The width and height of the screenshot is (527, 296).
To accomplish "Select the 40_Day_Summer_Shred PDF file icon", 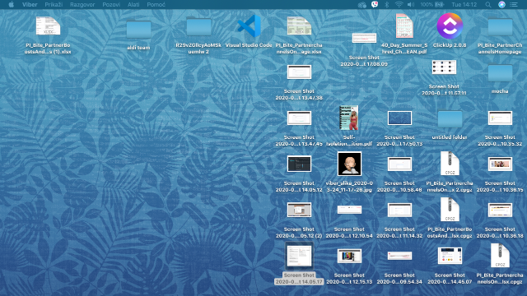I will 404,25.
